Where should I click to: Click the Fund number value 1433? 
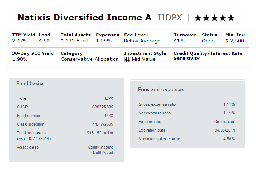pos(109,116)
